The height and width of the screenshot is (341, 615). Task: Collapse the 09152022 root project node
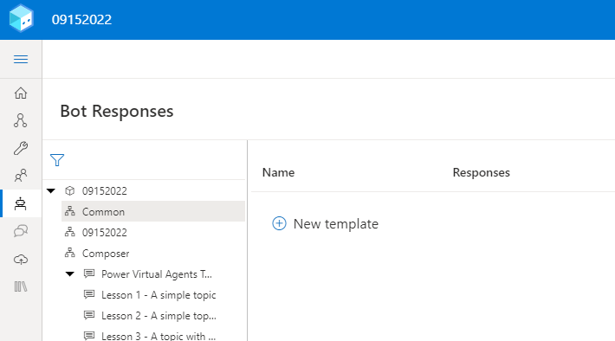(51, 191)
